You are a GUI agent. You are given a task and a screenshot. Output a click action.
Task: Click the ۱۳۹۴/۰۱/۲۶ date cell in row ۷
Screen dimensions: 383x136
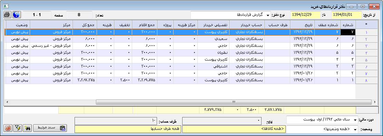click(302, 73)
